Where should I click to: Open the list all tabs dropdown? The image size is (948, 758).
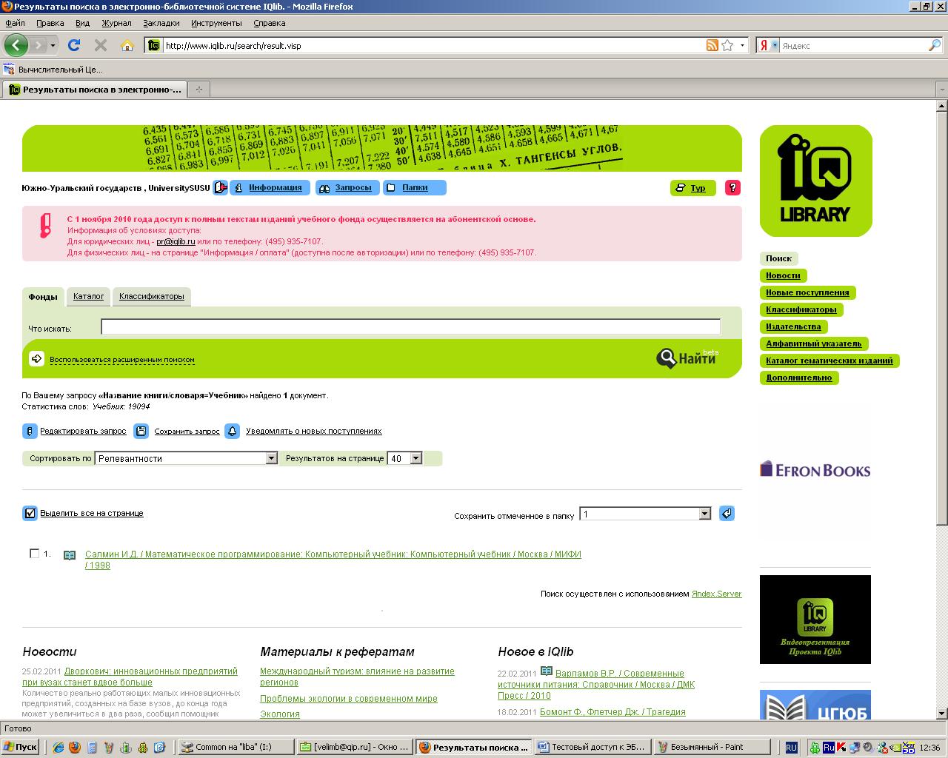(x=941, y=90)
